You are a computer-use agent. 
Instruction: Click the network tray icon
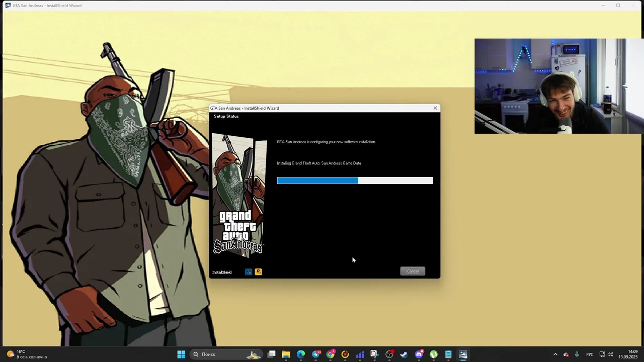[x=602, y=354]
